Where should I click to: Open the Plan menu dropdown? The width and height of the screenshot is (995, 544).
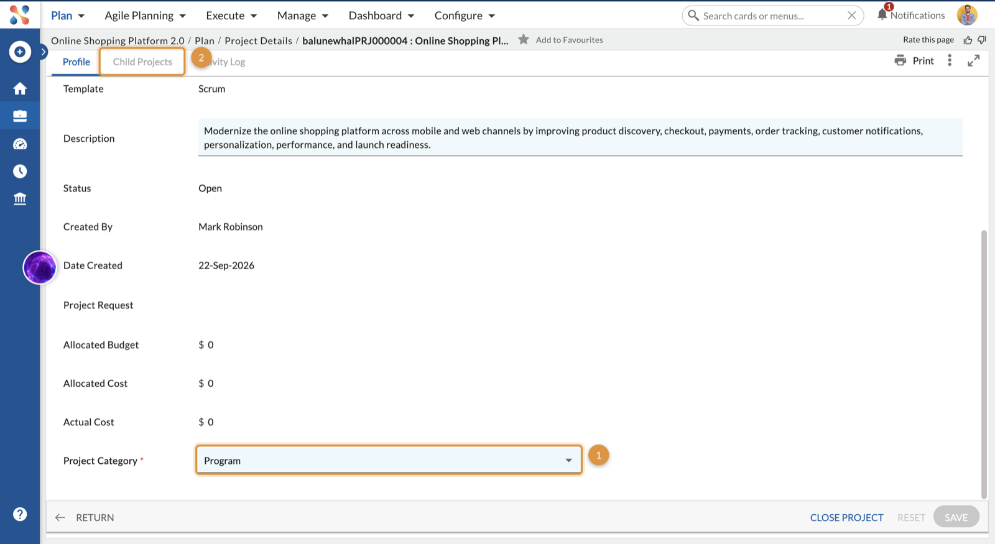click(68, 16)
